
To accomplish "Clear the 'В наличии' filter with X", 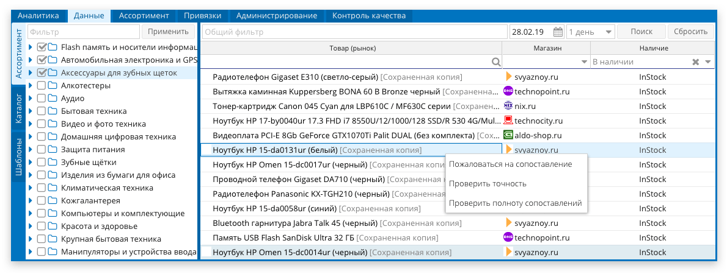I will point(695,62).
